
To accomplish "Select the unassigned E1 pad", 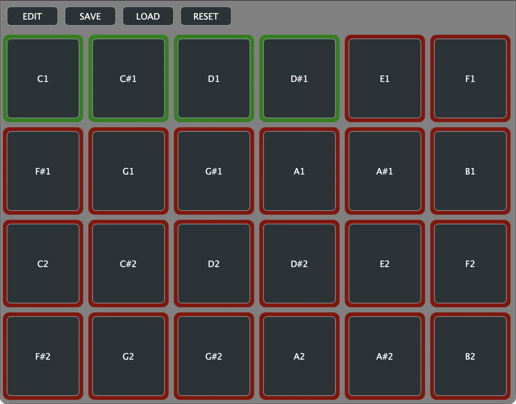I will tap(385, 78).
